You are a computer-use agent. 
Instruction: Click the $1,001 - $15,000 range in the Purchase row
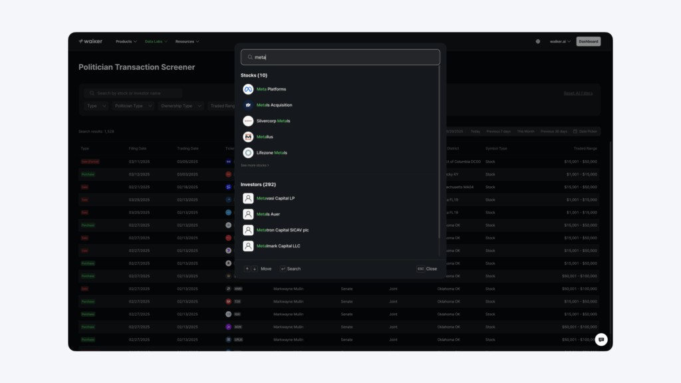[x=581, y=174]
